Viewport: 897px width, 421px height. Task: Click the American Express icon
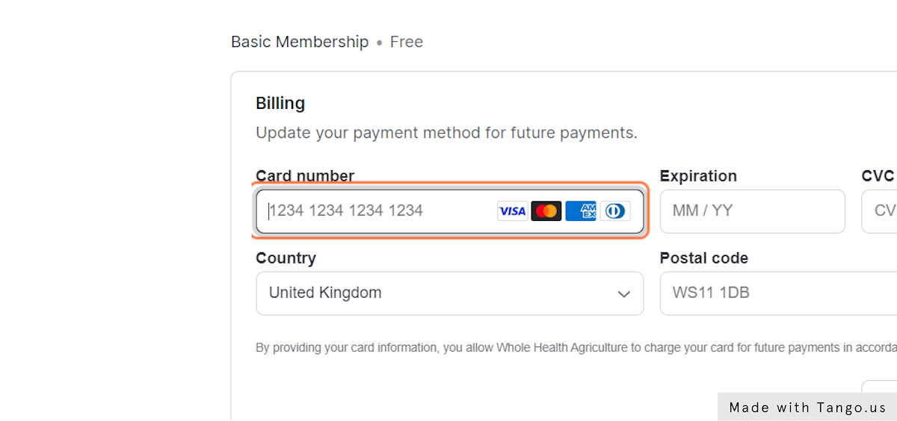581,211
